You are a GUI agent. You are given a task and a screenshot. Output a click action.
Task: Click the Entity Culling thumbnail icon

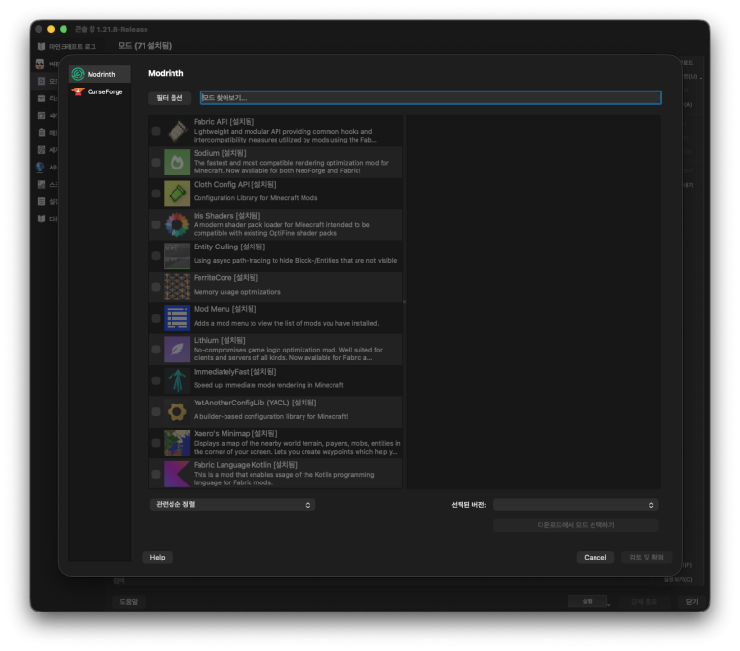tap(177, 256)
